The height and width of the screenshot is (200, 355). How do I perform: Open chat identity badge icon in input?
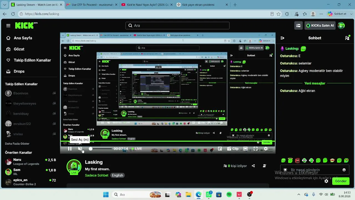coord(285,170)
